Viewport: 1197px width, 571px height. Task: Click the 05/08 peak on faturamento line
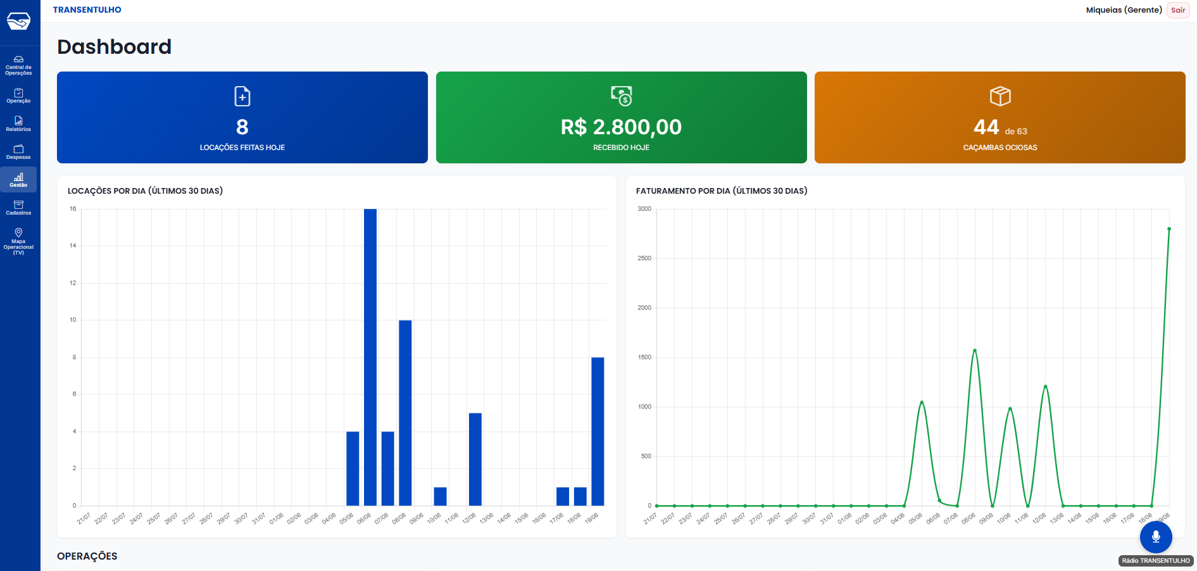click(922, 402)
